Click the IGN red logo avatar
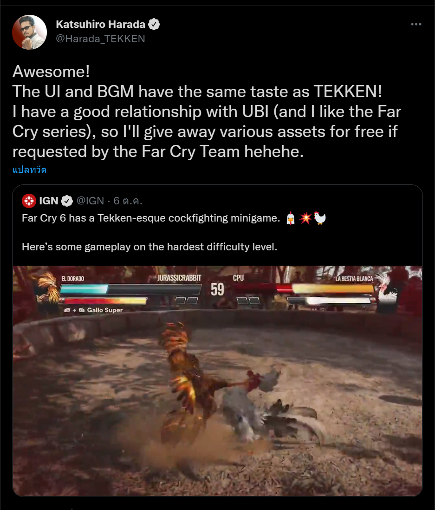 pyautogui.click(x=29, y=201)
